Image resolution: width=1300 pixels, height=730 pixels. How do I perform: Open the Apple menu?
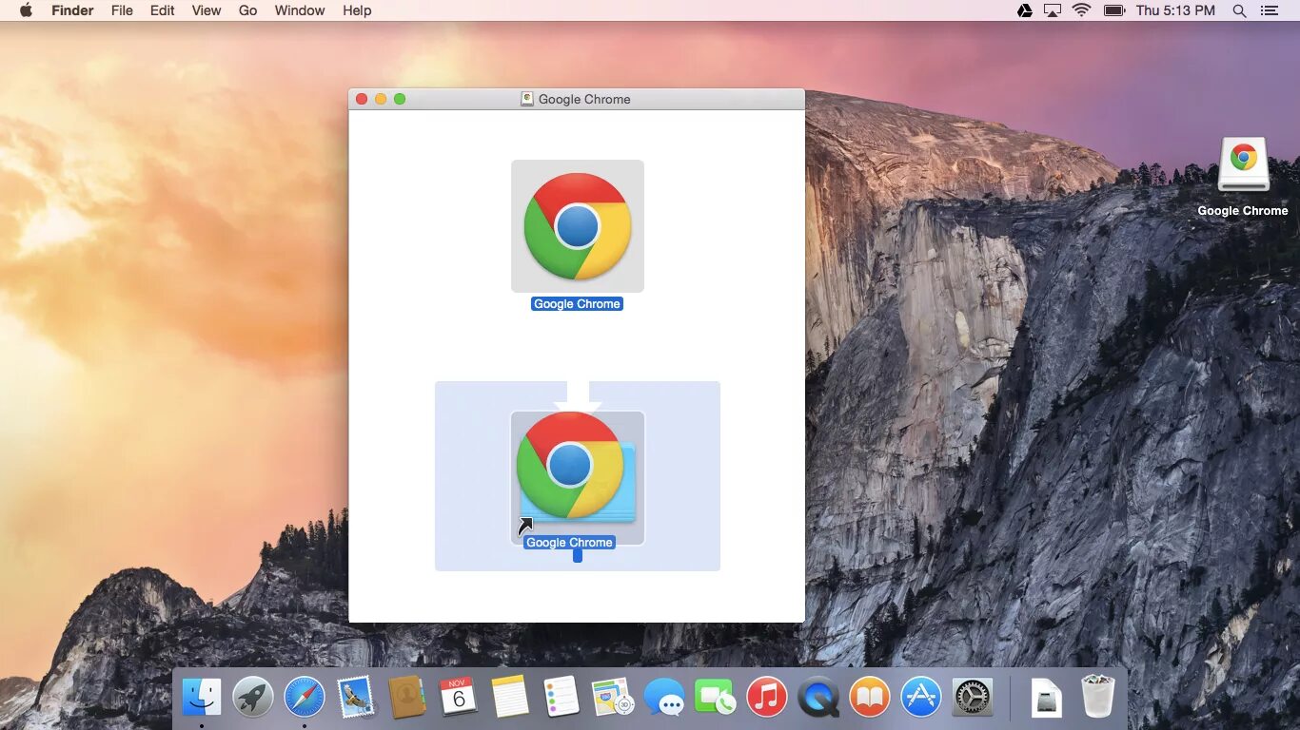pyautogui.click(x=26, y=10)
